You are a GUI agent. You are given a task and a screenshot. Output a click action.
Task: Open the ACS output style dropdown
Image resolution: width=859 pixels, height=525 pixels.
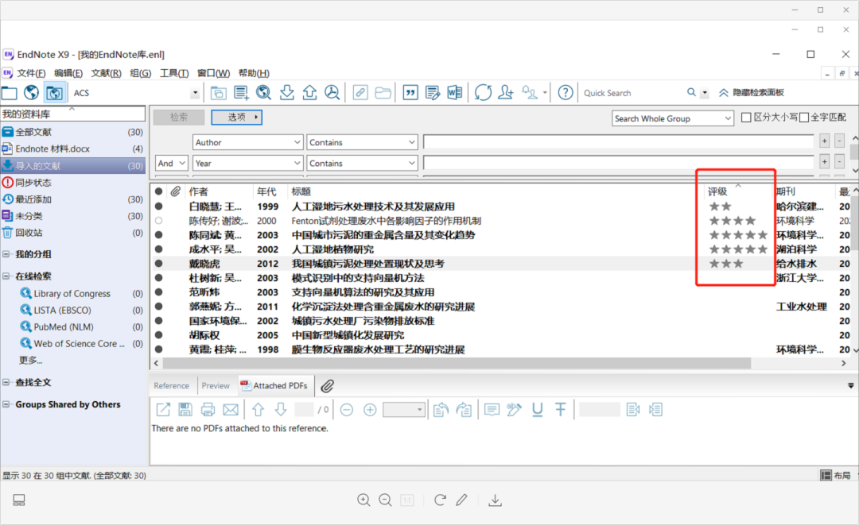(x=195, y=93)
